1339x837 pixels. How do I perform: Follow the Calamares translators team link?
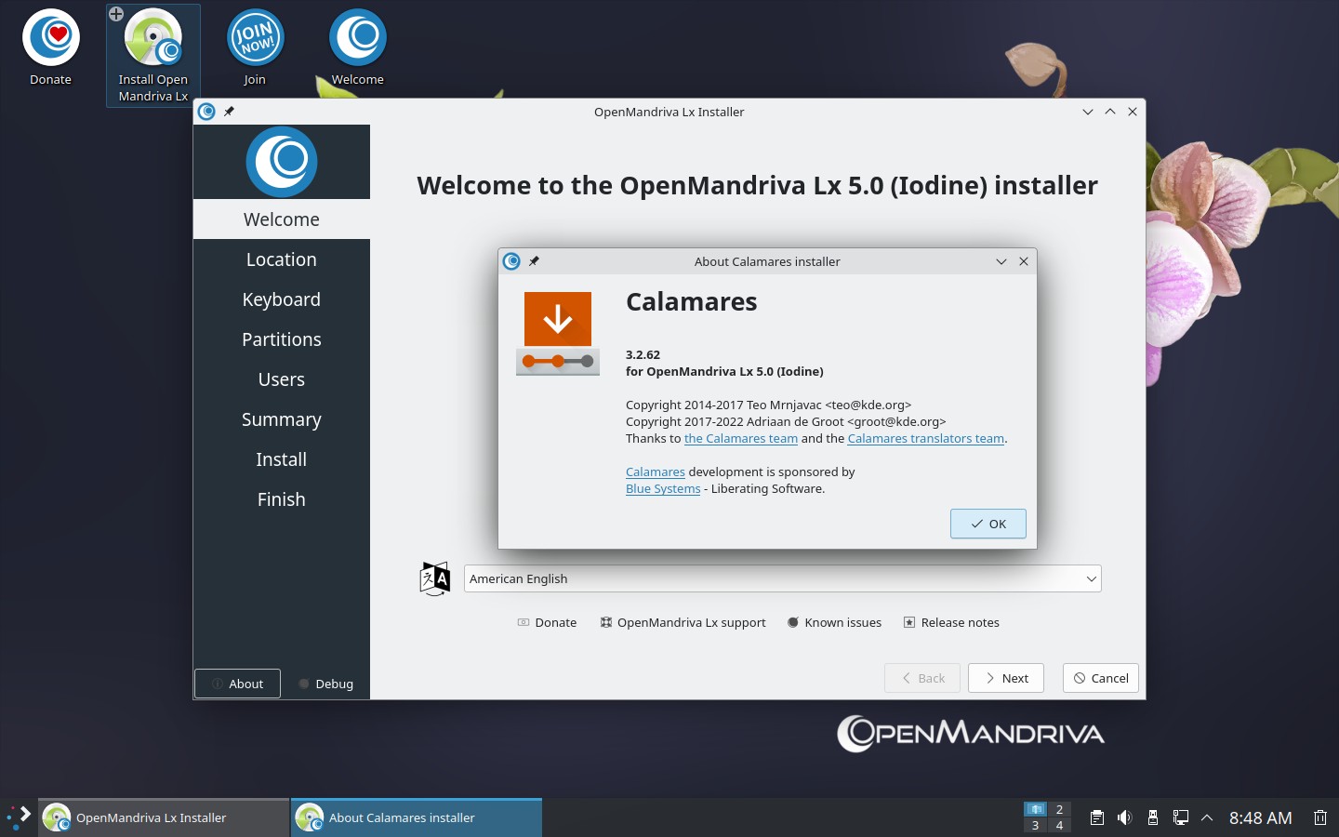(x=925, y=439)
